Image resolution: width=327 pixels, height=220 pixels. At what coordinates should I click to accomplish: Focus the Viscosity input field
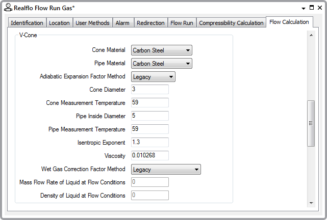tap(149, 155)
